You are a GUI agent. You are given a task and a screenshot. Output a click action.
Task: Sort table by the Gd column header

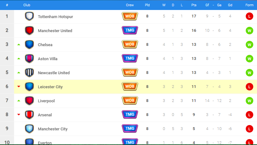(230, 5)
